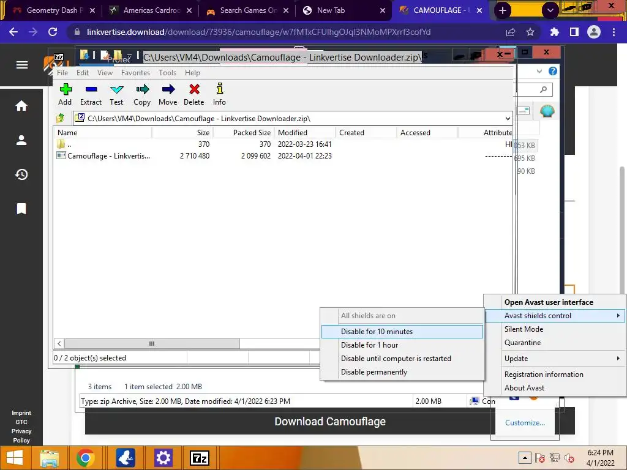The width and height of the screenshot is (627, 470).
Task: Open Linkvertise bookmarks sidebar icon
Action: pyautogui.click(x=21, y=209)
